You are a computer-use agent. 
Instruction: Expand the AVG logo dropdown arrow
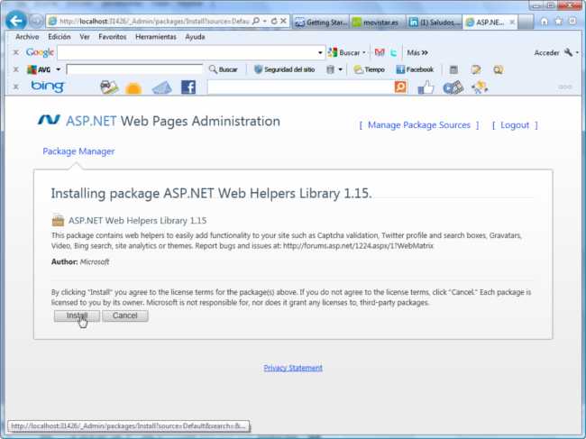(x=59, y=69)
